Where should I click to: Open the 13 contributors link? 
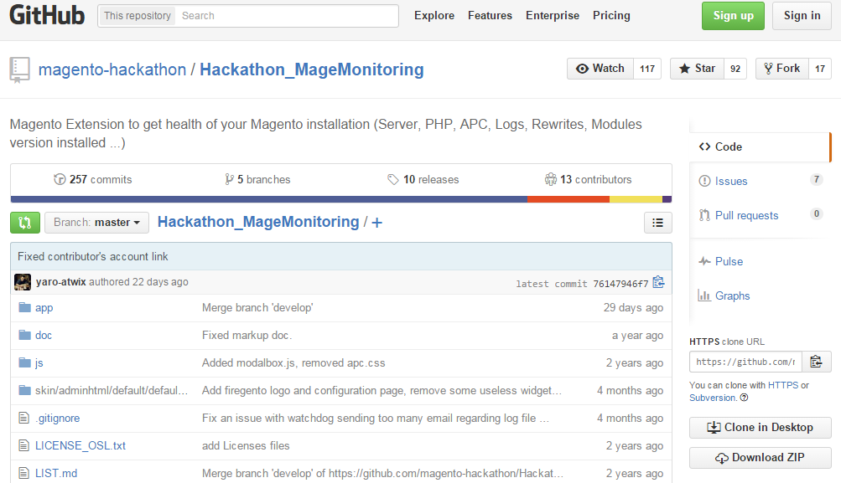click(x=588, y=179)
